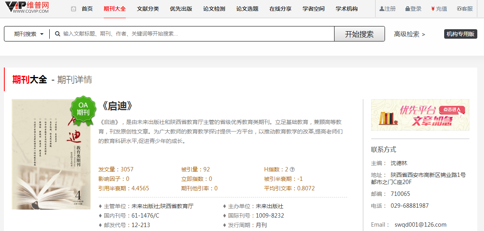Click the H指数 help question mark icon
Image resolution: width=484 pixels, height=231 pixels.
pos(292,169)
